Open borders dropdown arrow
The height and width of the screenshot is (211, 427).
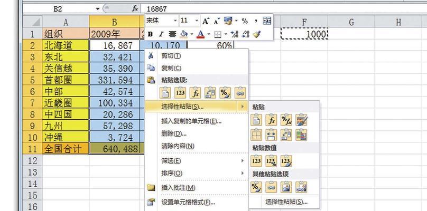coord(226,34)
